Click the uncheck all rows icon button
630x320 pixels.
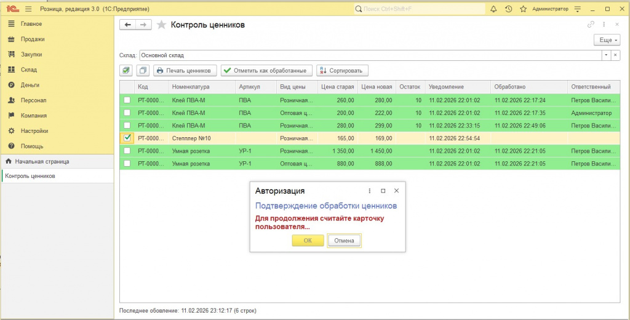point(143,70)
